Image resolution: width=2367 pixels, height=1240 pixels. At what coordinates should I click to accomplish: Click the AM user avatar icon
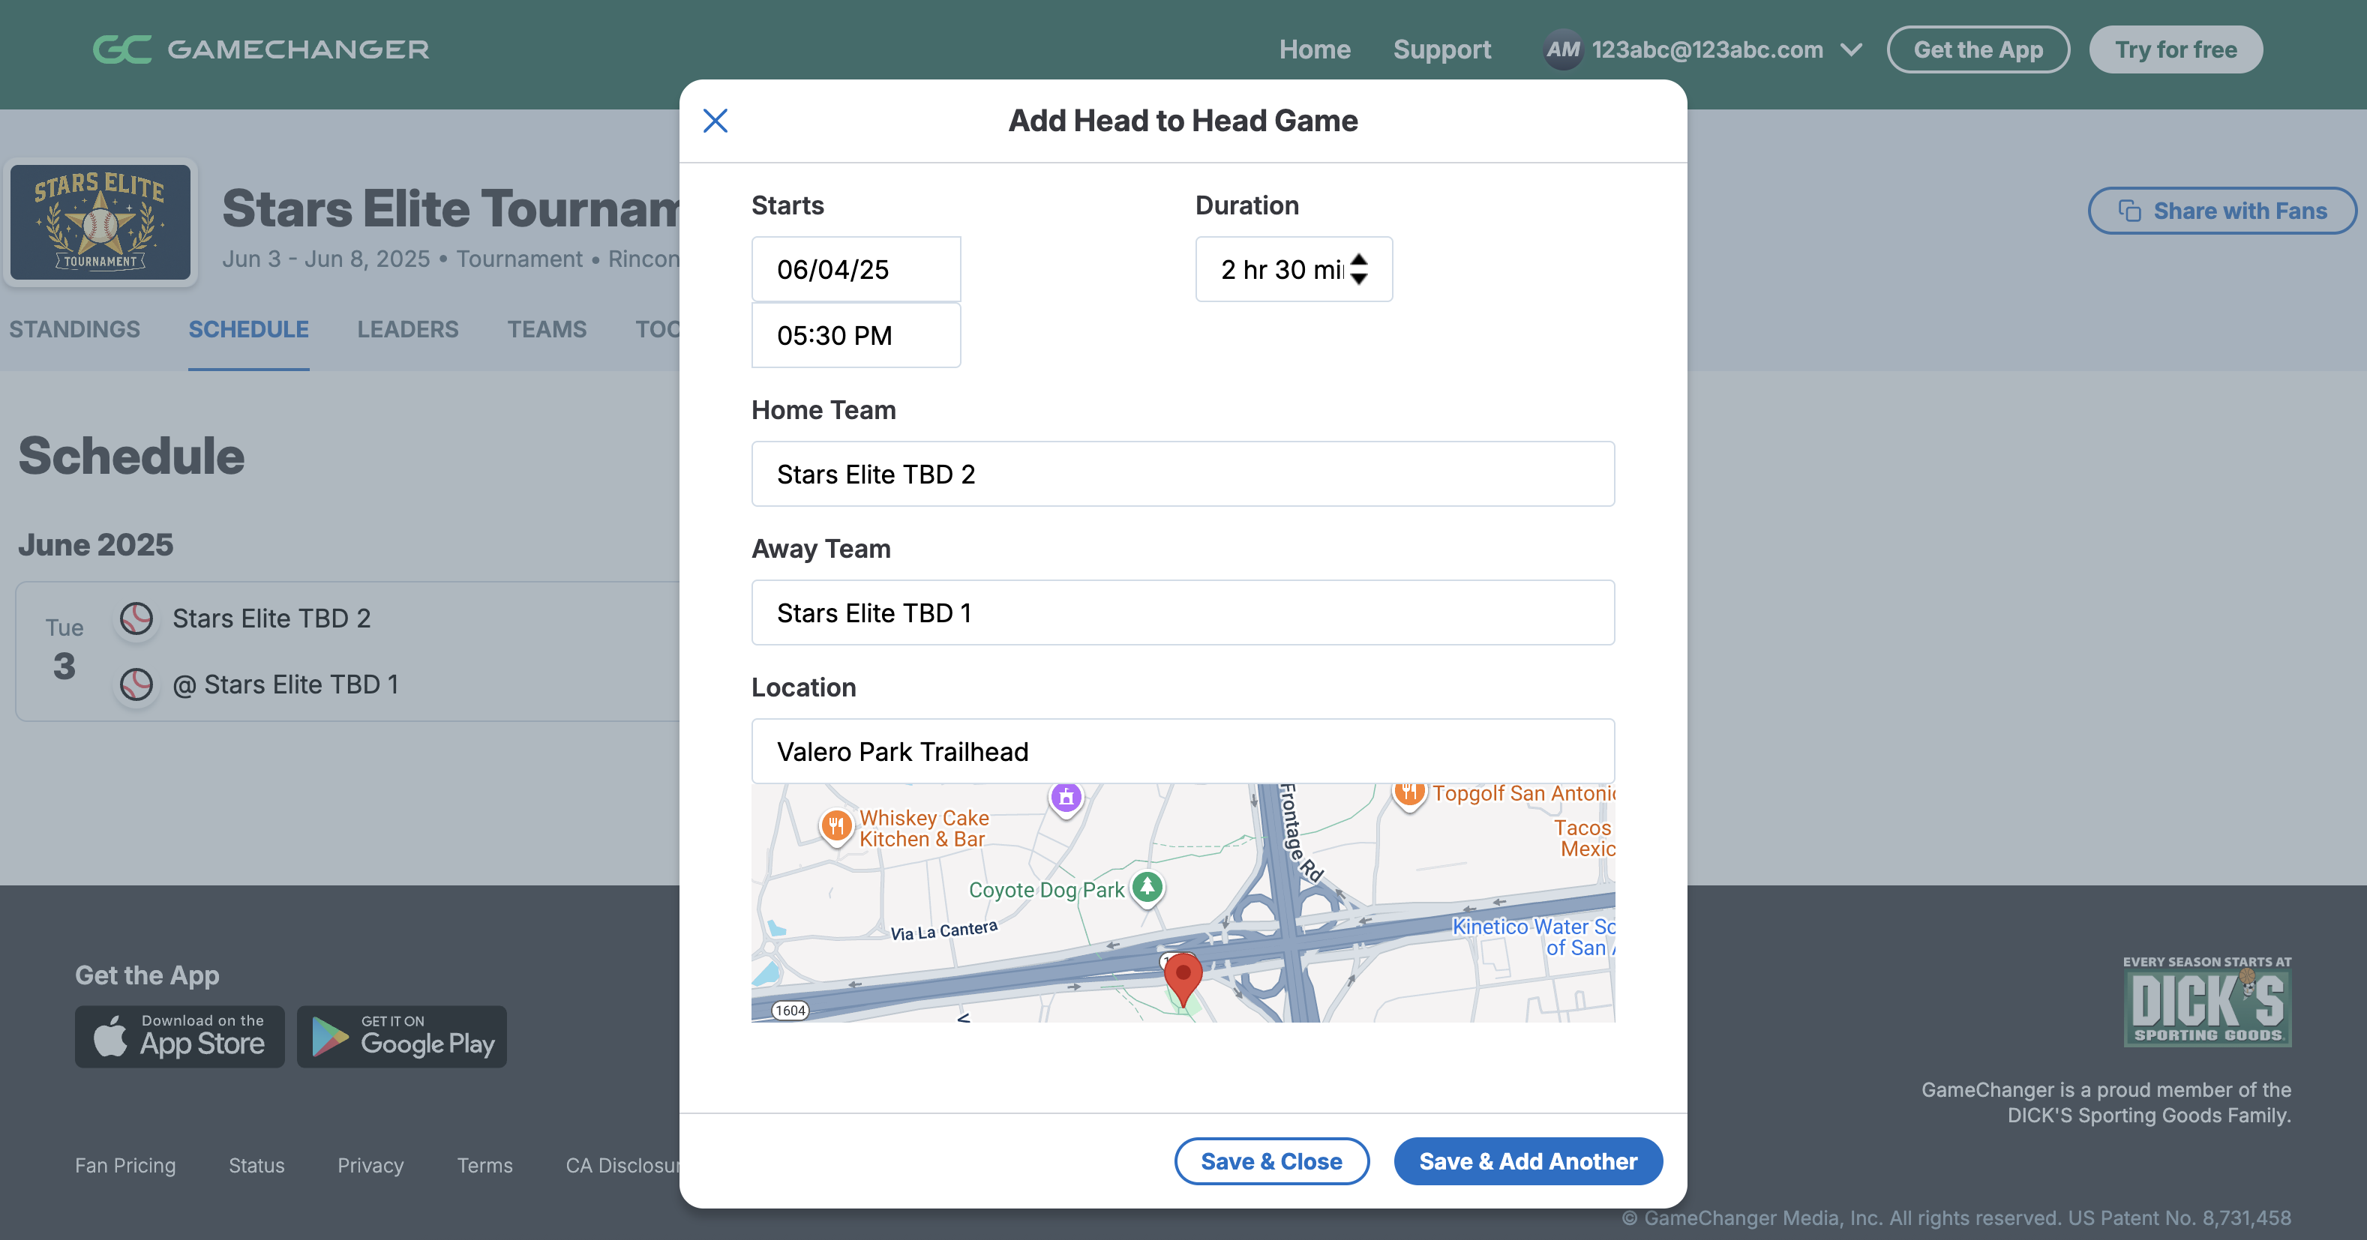pos(1563,49)
